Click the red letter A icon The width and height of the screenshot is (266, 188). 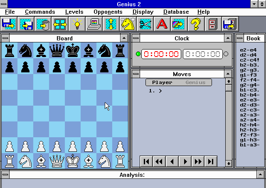point(161,25)
